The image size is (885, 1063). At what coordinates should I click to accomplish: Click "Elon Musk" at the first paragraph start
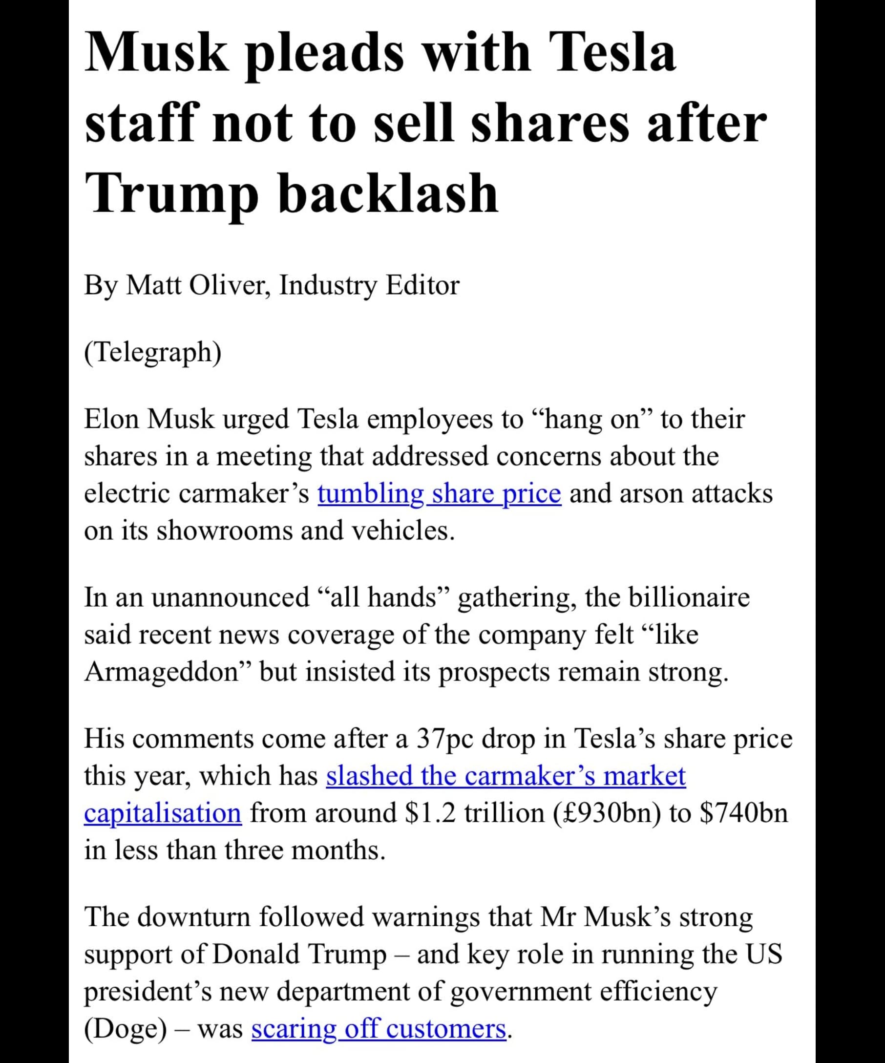[149, 420]
